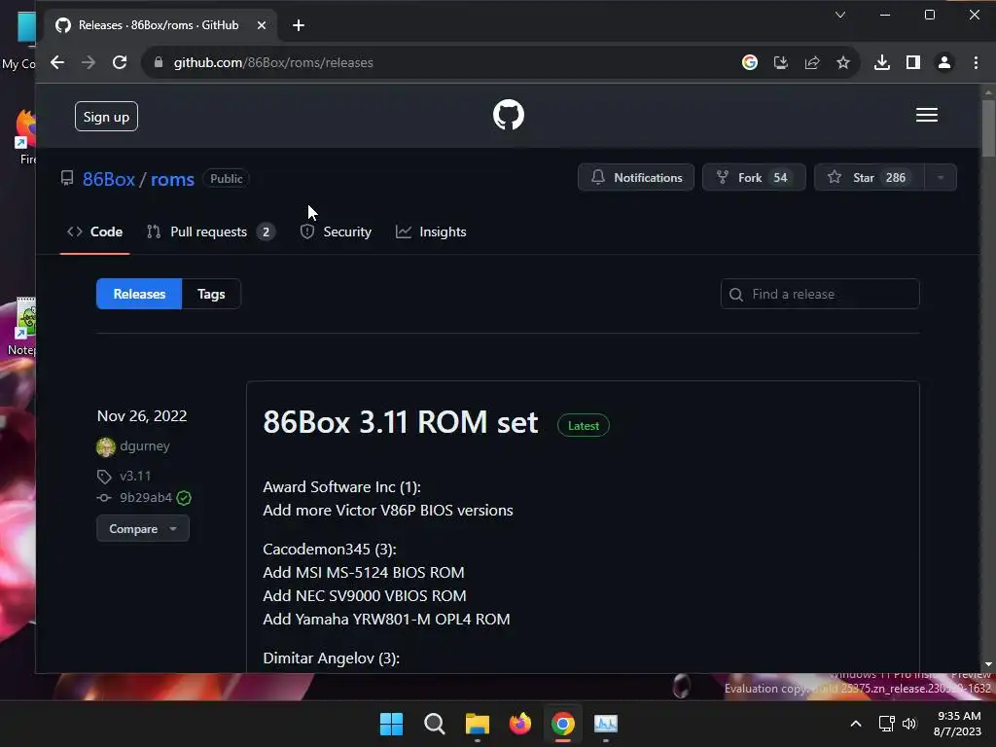Fork the repository

coord(754,177)
